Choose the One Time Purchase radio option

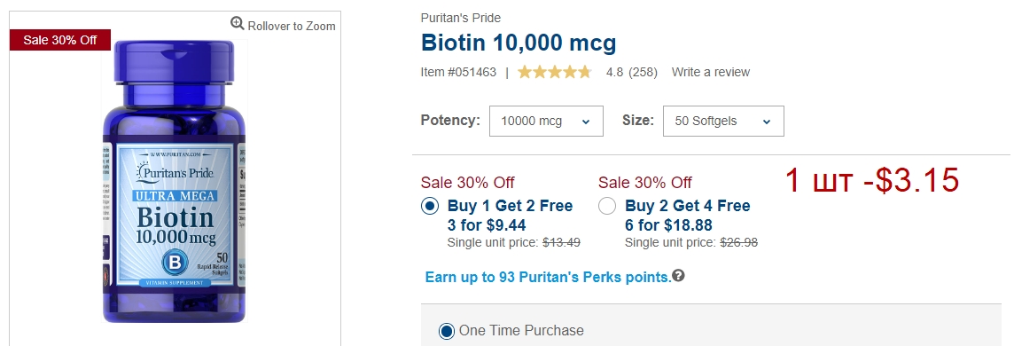coord(446,331)
